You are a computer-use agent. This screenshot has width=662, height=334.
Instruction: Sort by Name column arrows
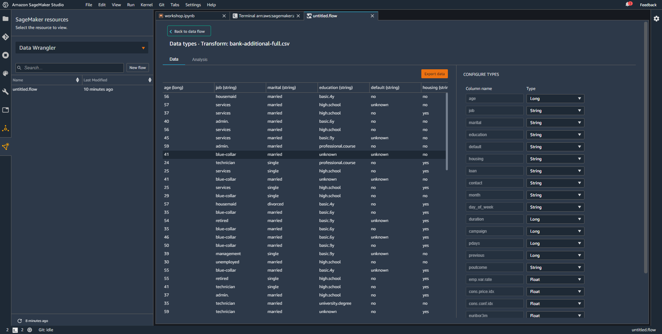(x=78, y=80)
